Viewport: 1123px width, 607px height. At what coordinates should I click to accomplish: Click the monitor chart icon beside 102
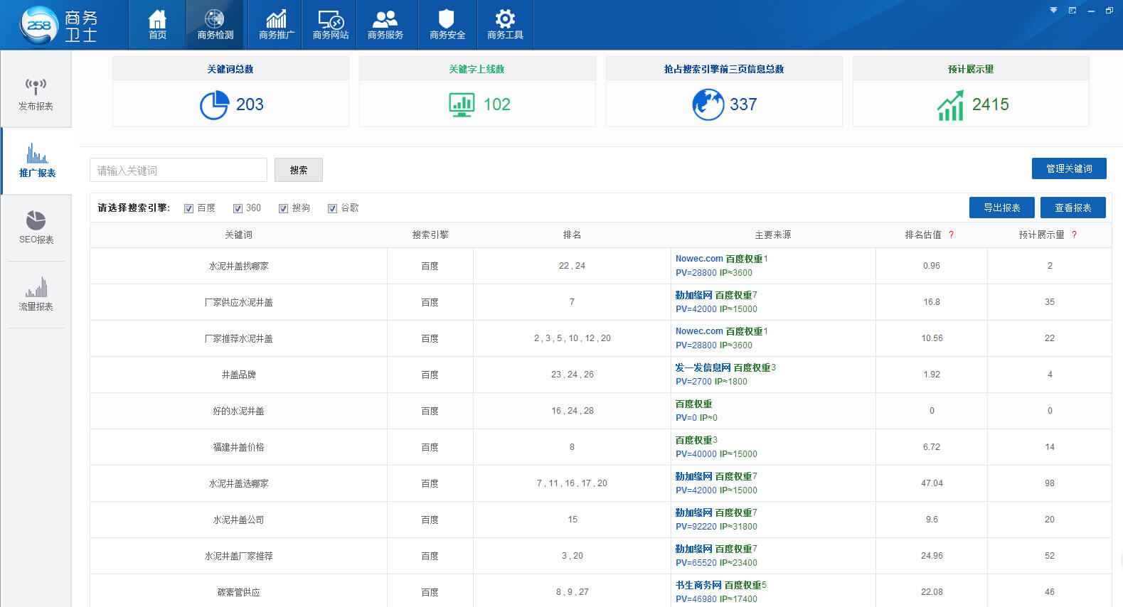462,104
